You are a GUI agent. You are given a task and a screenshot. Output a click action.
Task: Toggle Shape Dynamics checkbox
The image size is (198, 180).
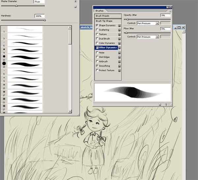[97, 25]
